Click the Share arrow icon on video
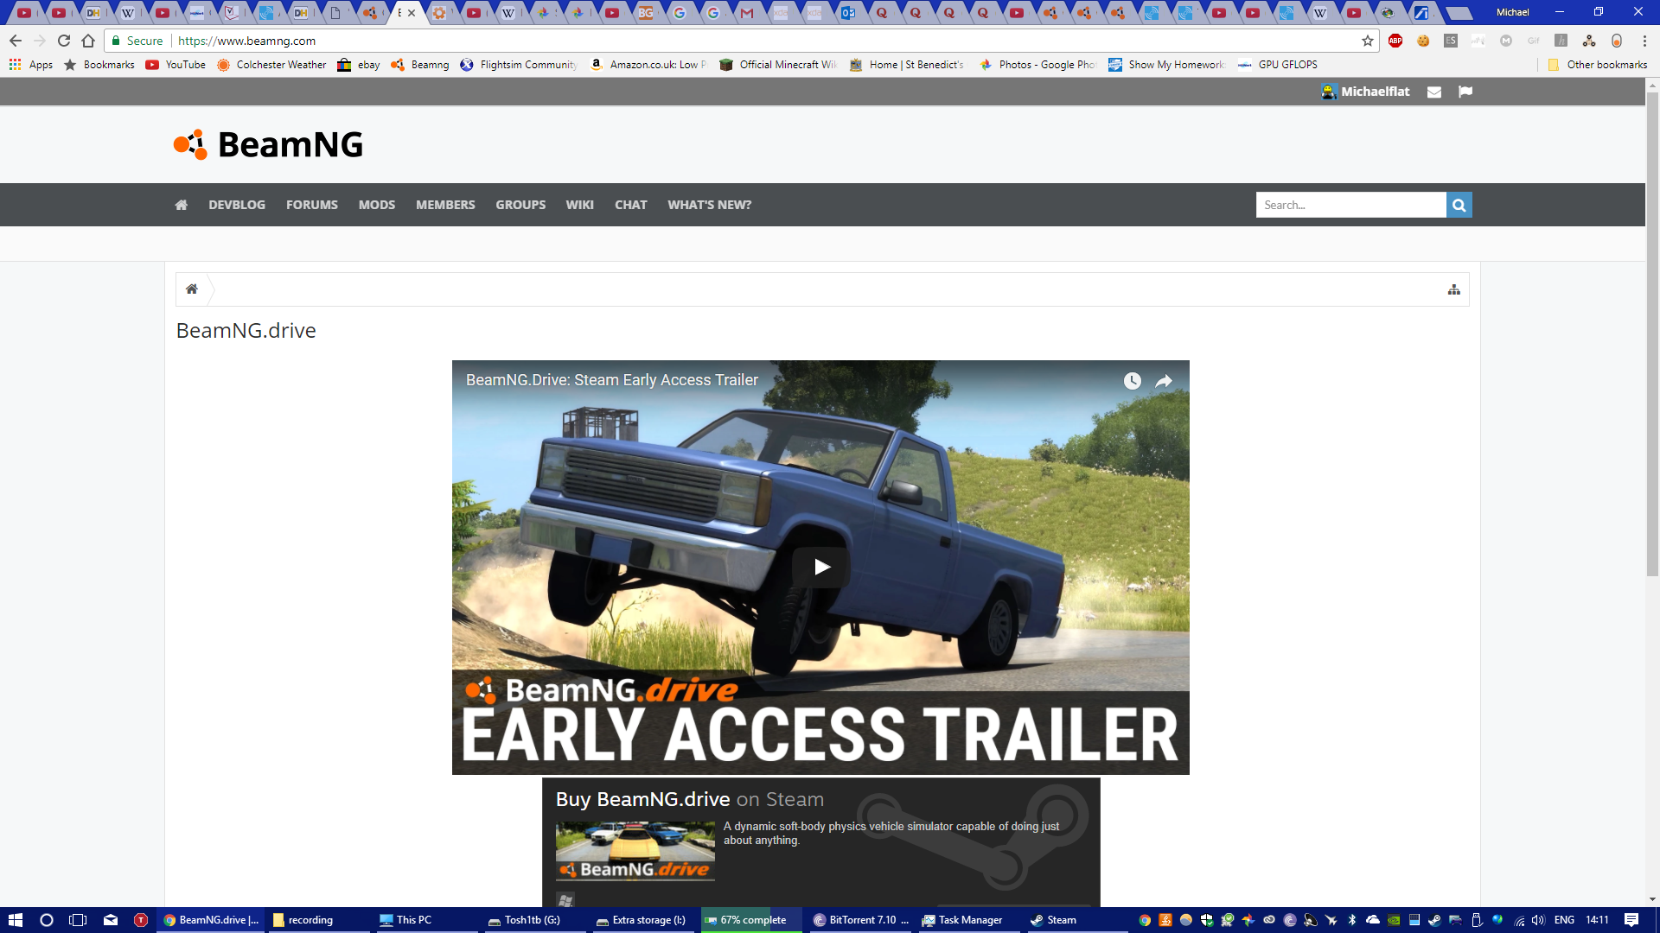Viewport: 1660px width, 933px height. click(x=1165, y=381)
